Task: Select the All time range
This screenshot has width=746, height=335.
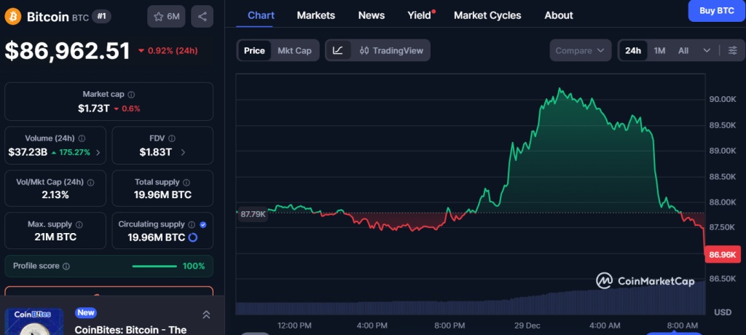Action: 683,50
